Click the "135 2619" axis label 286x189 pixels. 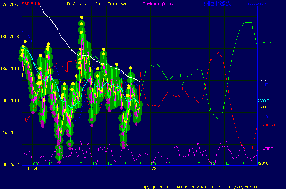10,69
